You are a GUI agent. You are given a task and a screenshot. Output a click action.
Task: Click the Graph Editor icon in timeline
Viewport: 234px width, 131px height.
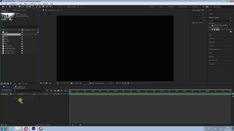point(66,91)
